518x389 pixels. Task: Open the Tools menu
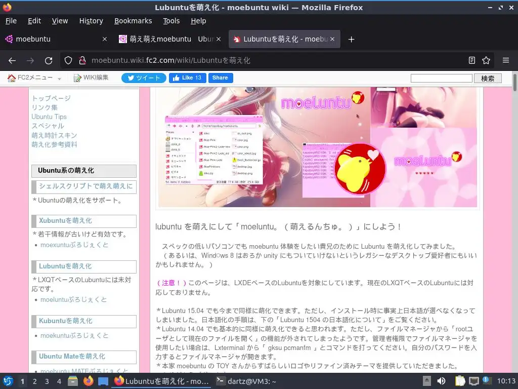coord(171,21)
